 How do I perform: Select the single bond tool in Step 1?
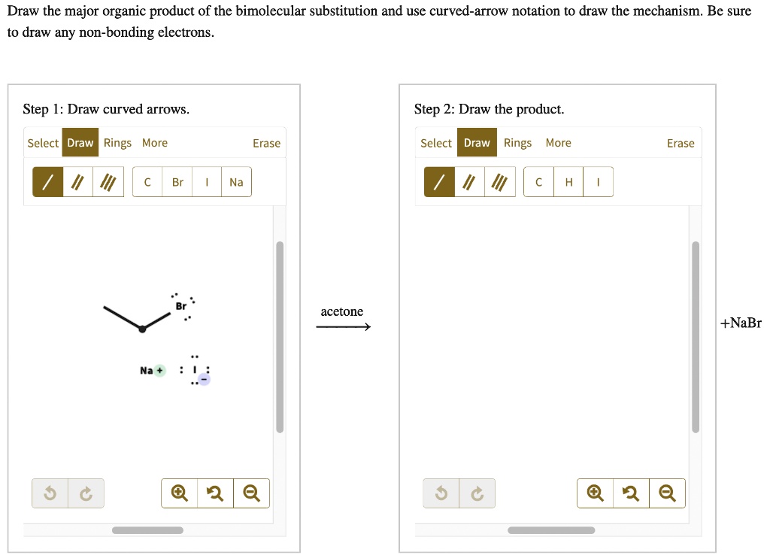tap(47, 181)
